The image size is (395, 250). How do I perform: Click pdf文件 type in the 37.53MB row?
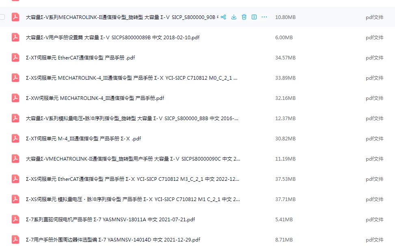pyautogui.click(x=375, y=179)
